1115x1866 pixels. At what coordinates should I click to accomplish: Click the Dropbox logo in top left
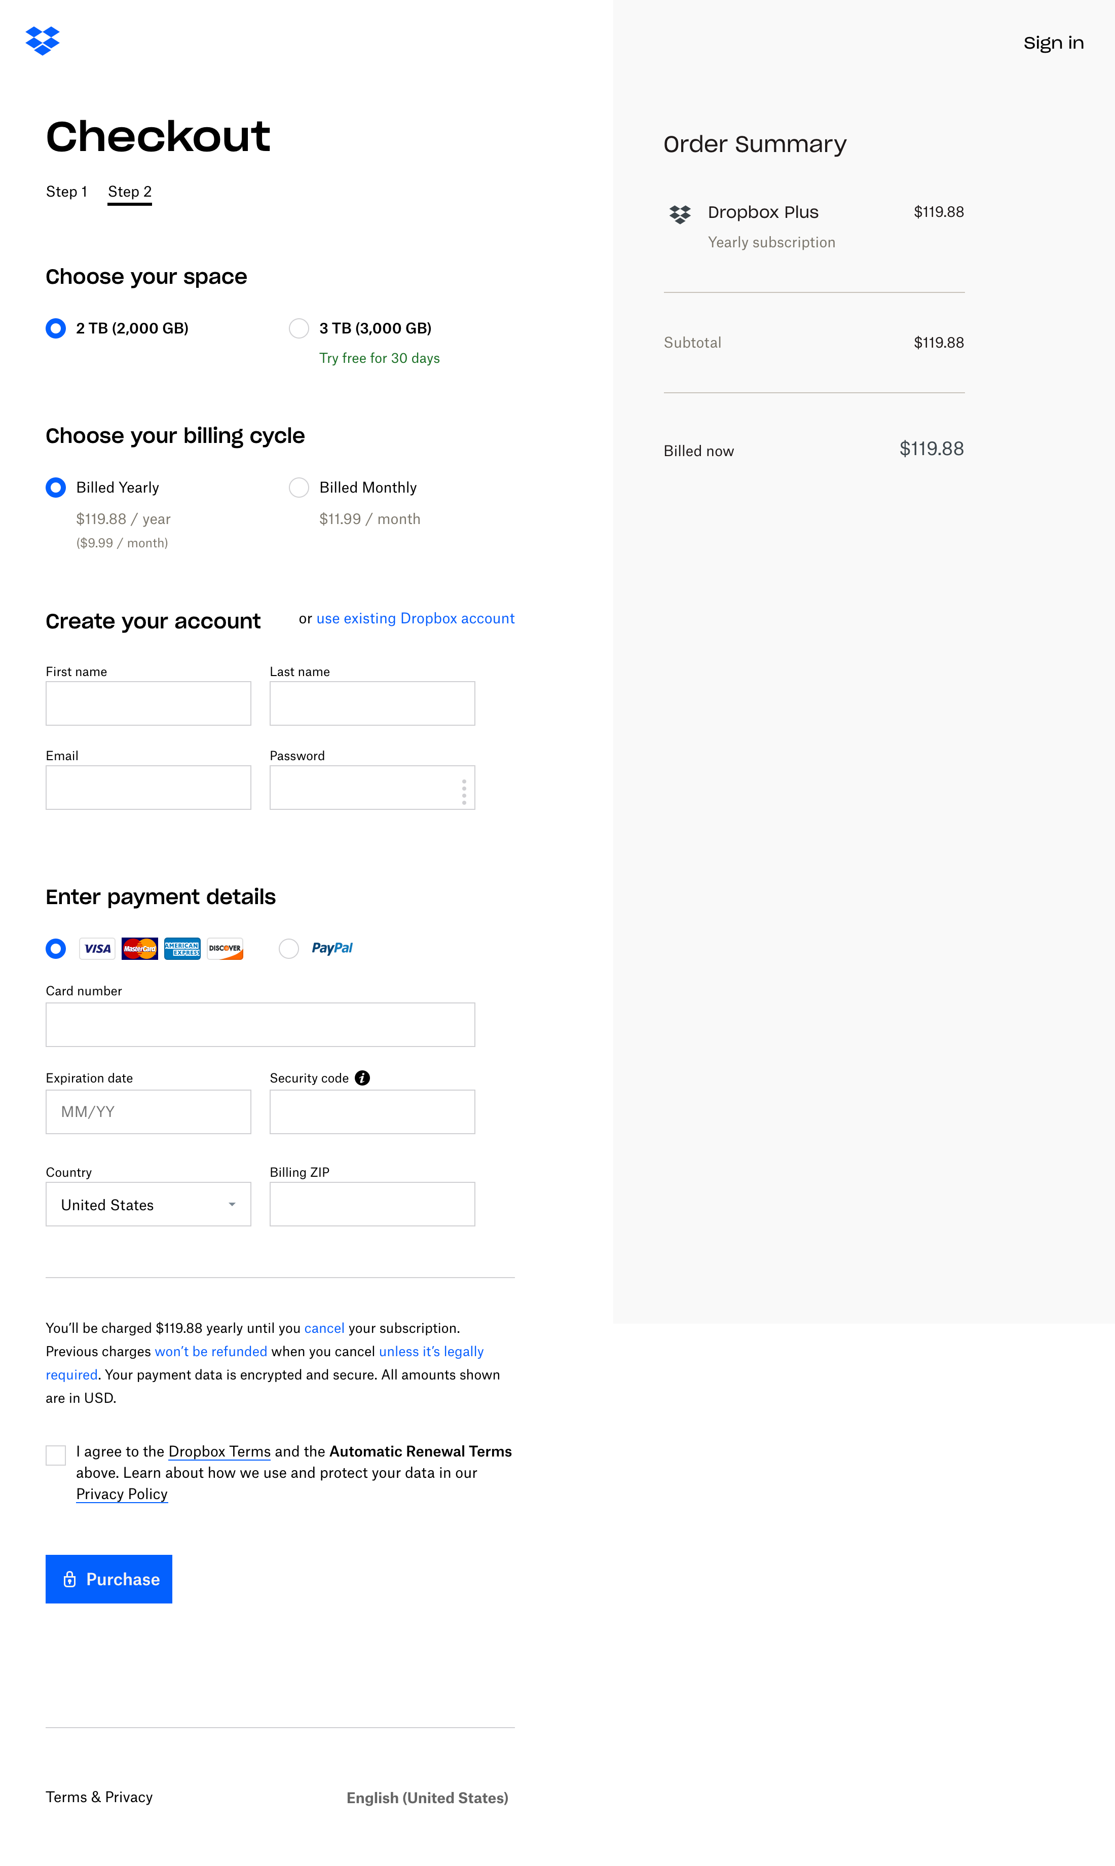[x=44, y=42]
